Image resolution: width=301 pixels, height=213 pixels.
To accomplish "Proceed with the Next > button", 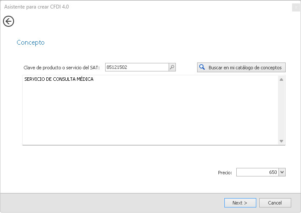I will pyautogui.click(x=240, y=203).
